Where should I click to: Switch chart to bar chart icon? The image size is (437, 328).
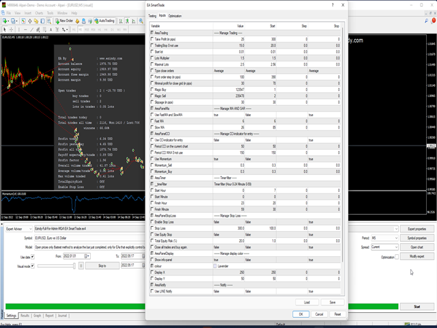121,21
